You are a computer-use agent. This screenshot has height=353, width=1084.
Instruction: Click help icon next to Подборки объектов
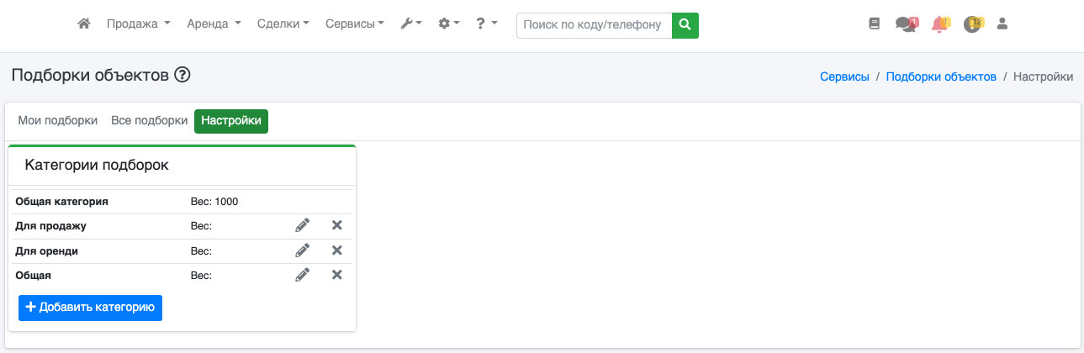point(182,75)
